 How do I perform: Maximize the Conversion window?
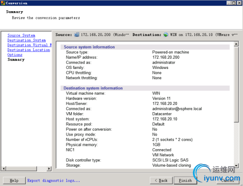pyautogui.click(x=234, y=3)
